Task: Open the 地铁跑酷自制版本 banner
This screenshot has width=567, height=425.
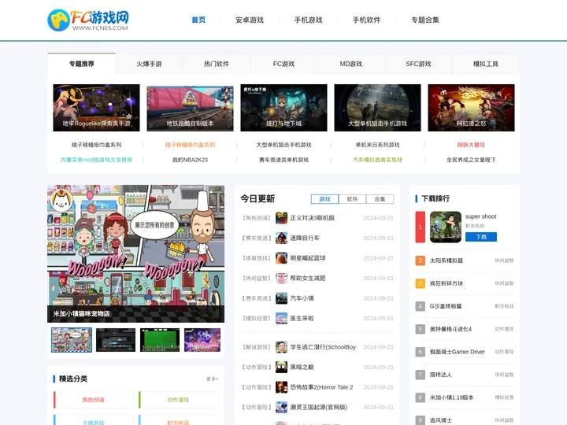Action: [190, 108]
